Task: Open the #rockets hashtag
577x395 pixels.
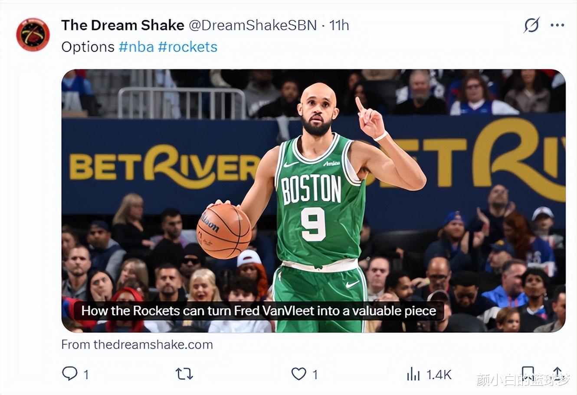Action: click(187, 47)
